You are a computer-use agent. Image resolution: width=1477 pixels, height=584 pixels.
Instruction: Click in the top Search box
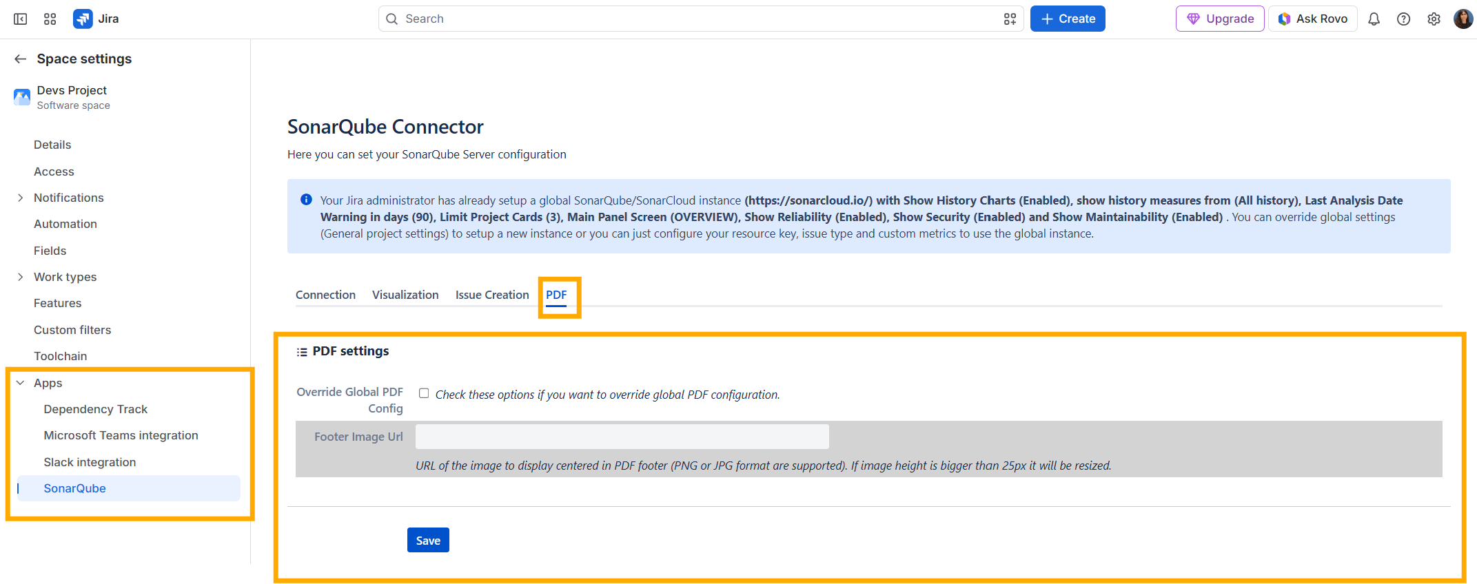pyautogui.click(x=700, y=19)
